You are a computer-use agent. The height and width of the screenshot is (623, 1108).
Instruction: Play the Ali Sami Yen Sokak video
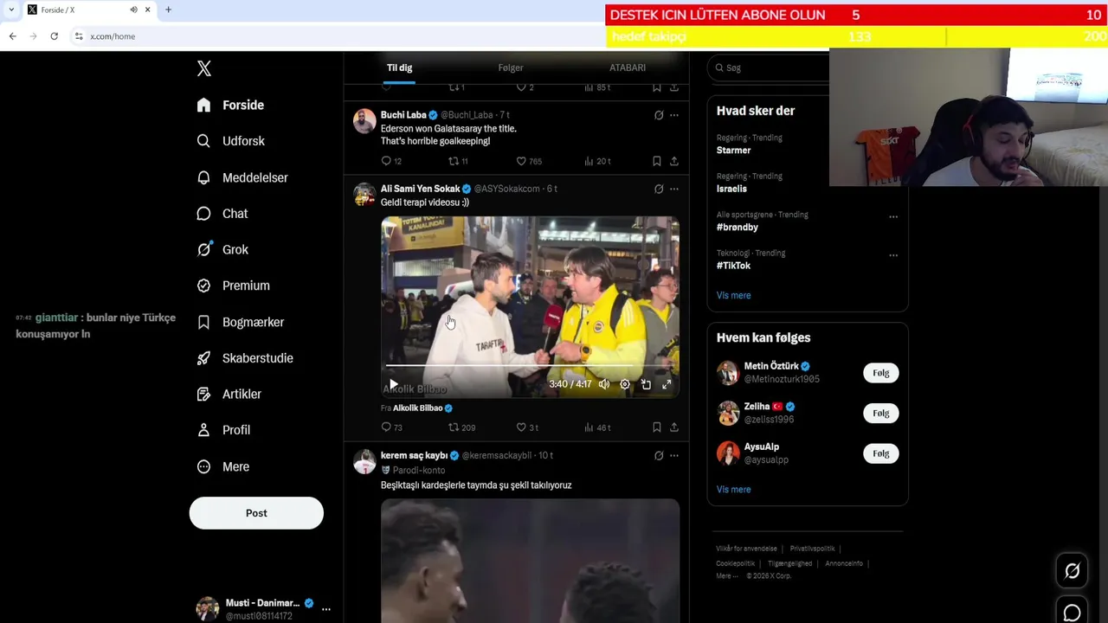393,384
